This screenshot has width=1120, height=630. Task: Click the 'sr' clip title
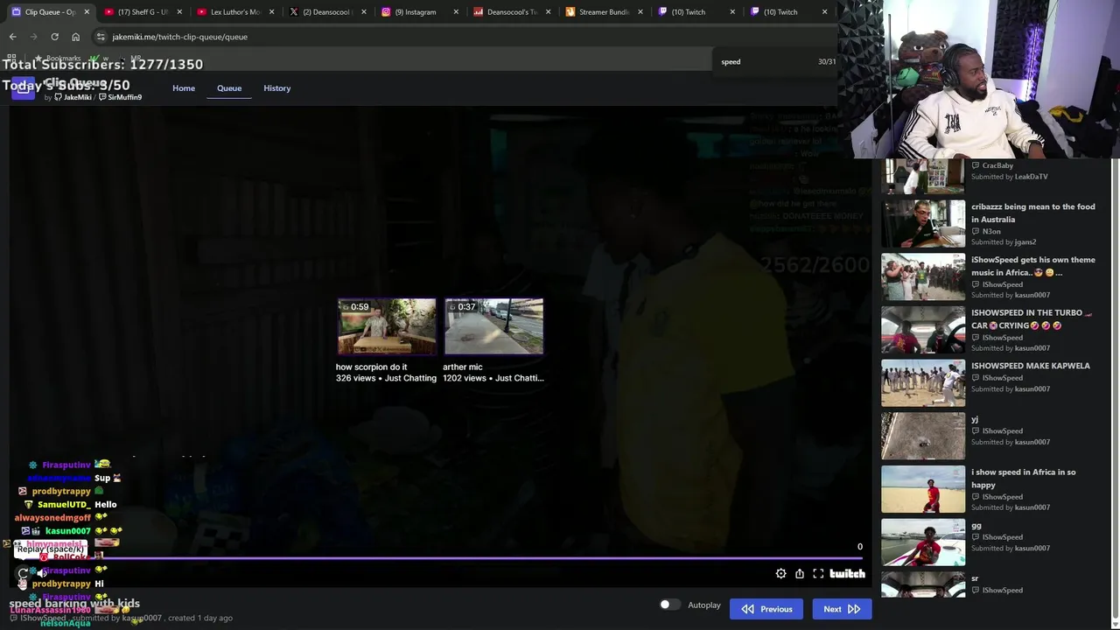click(x=975, y=578)
